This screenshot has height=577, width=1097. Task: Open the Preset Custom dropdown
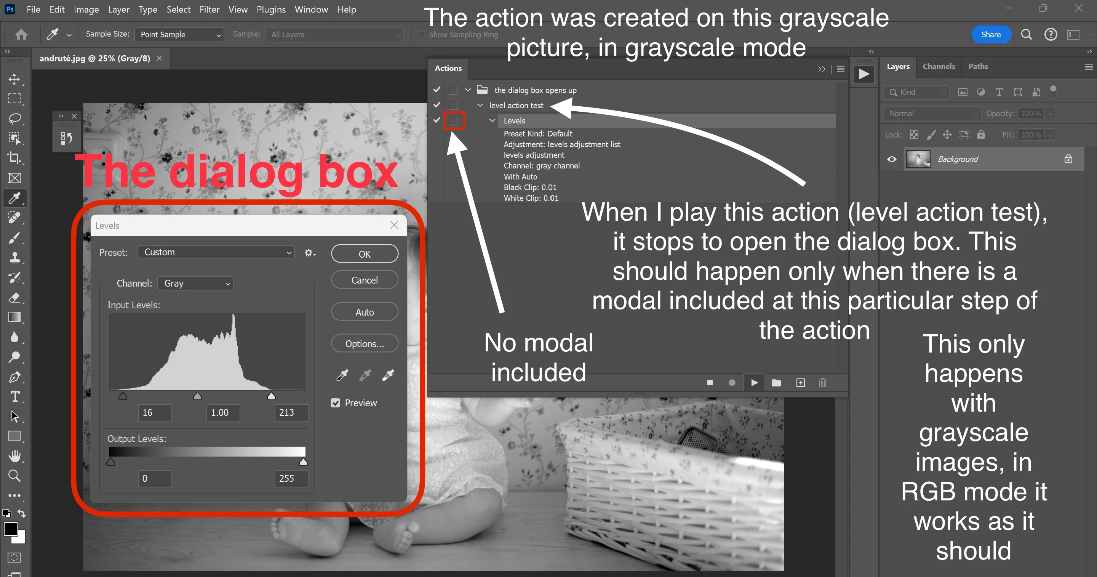[x=216, y=252]
